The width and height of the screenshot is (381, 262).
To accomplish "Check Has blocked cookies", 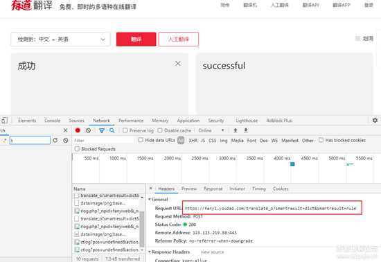I will 321,140.
